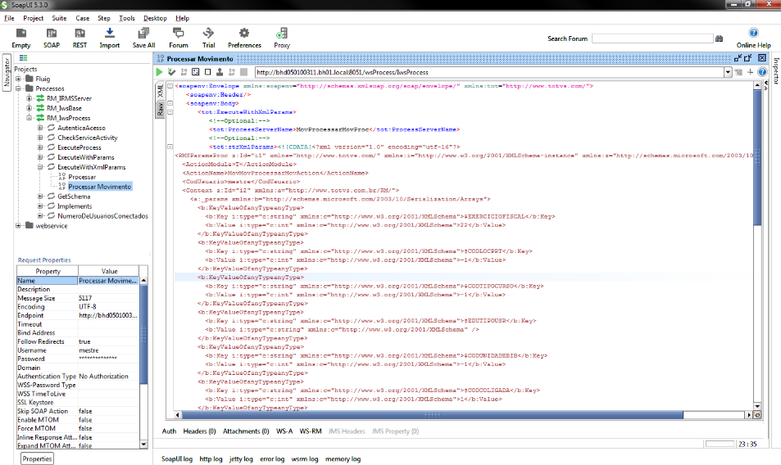
Task: Submit request with the green play button
Action: 159,72
